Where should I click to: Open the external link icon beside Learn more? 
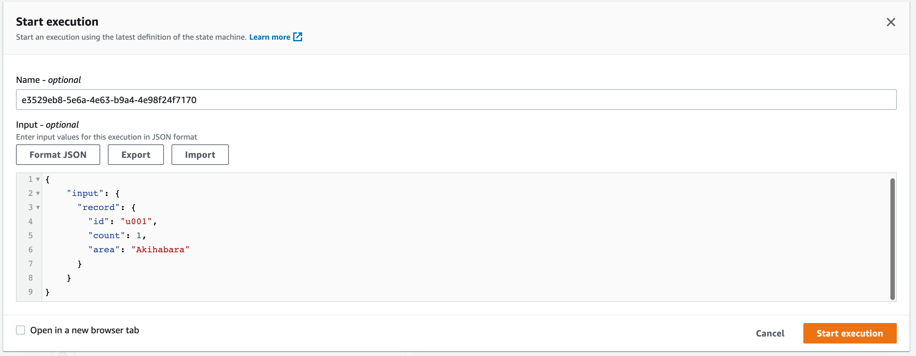(x=298, y=37)
